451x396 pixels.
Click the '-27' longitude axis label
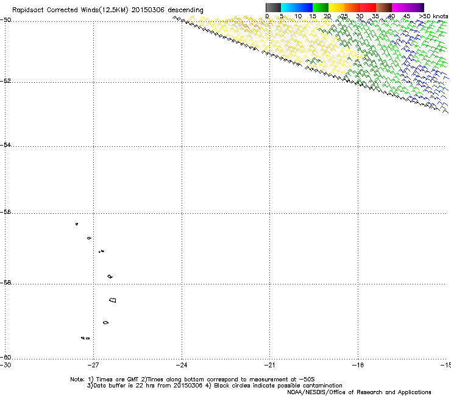[x=93, y=365]
